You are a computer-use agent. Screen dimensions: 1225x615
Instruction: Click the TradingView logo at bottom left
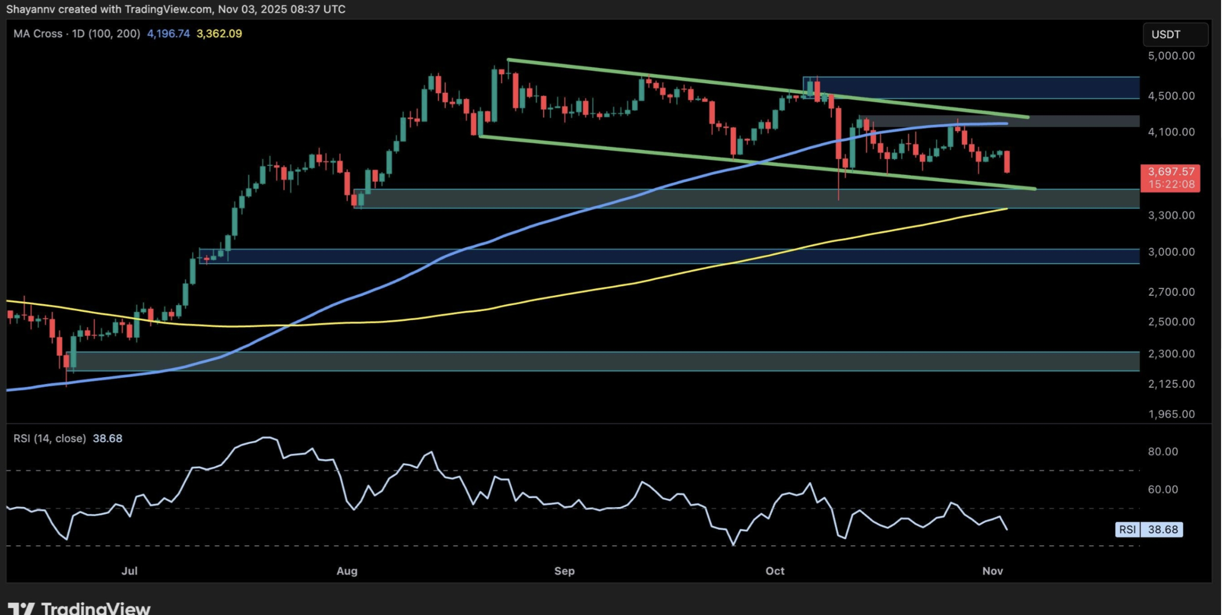[79, 608]
